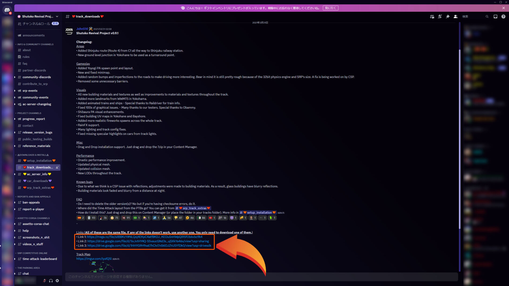The width and height of the screenshot is (509, 286).
Task: Toggle reaction with count 86
Action: 201,218
